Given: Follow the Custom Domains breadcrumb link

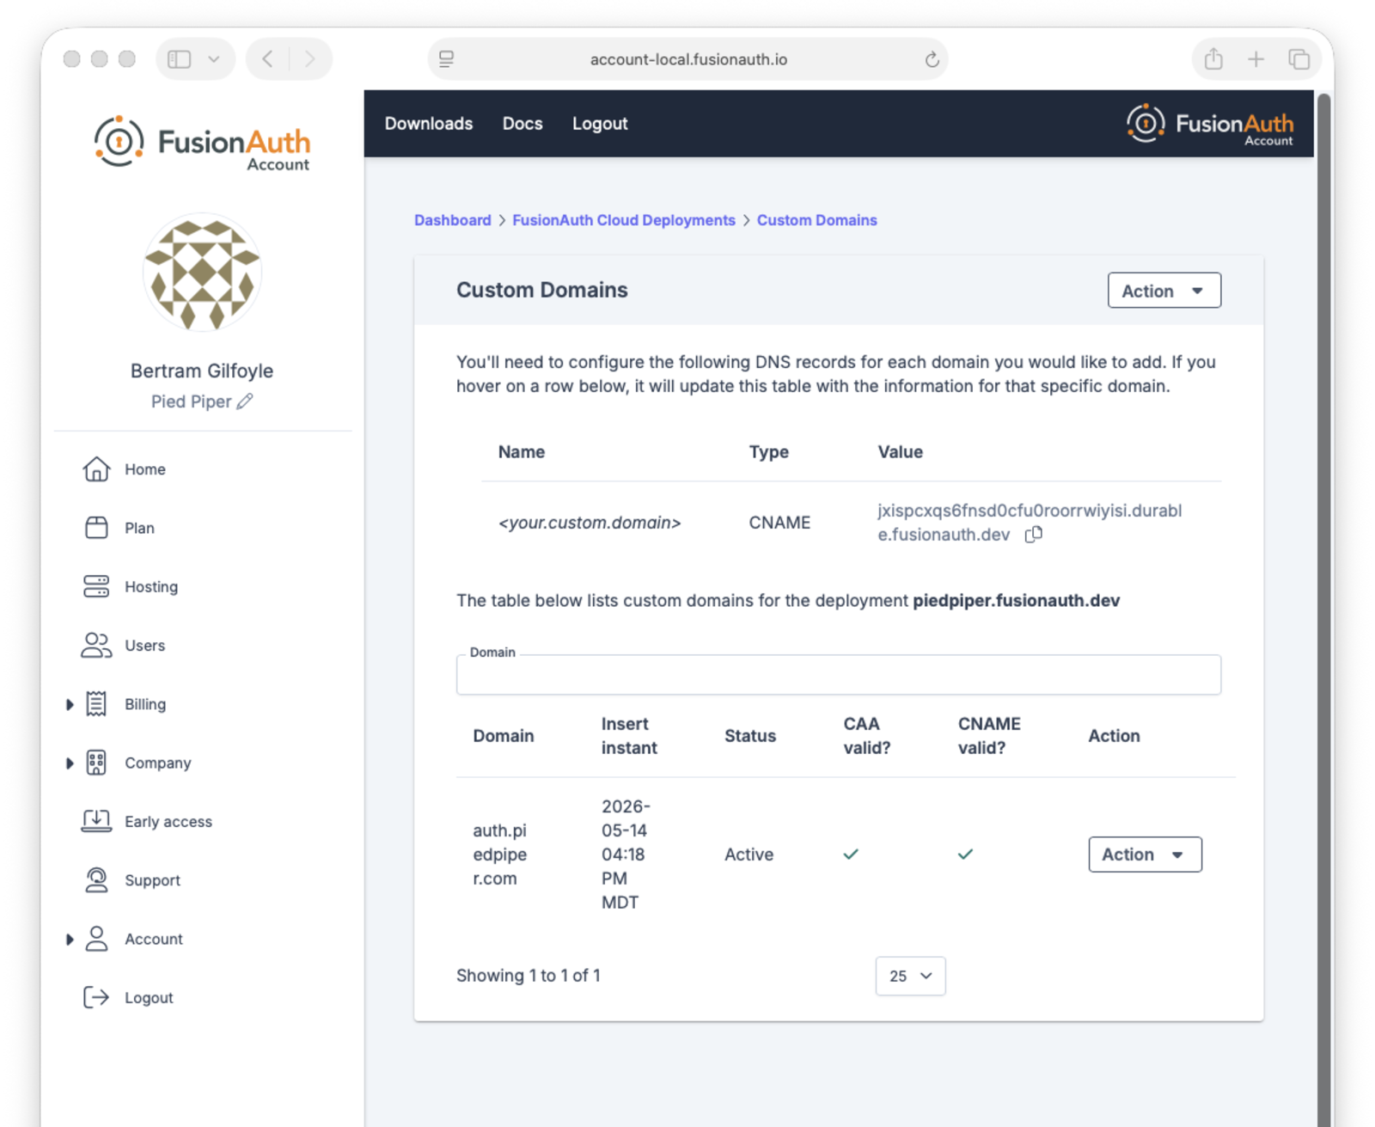Looking at the screenshot, I should 816,220.
